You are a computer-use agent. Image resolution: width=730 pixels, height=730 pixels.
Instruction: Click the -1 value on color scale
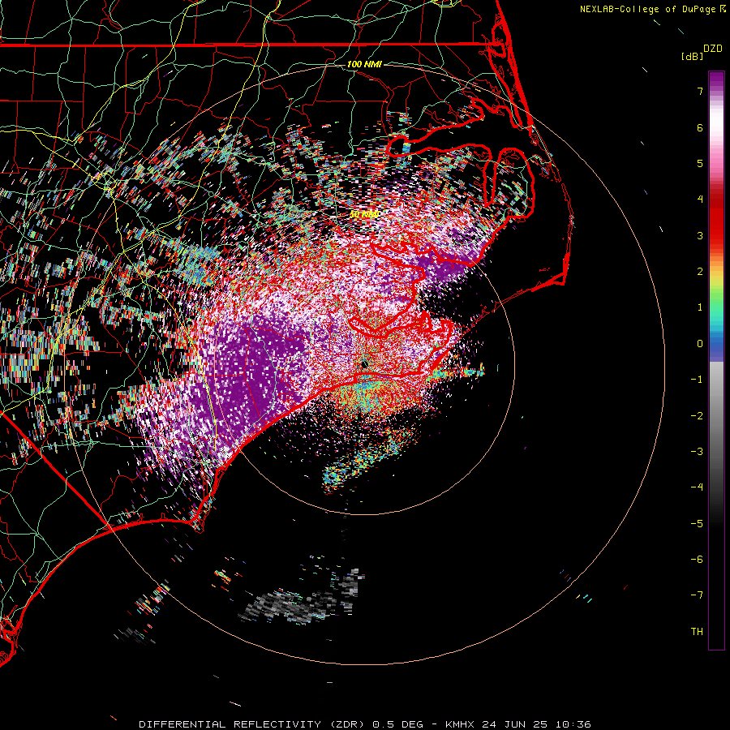[x=697, y=380]
